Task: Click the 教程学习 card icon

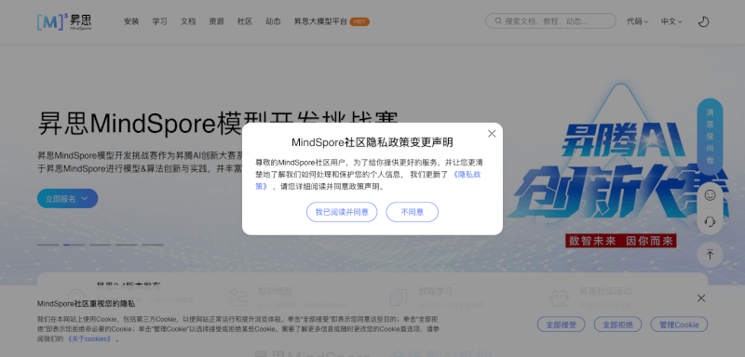Action: pyautogui.click(x=399, y=297)
